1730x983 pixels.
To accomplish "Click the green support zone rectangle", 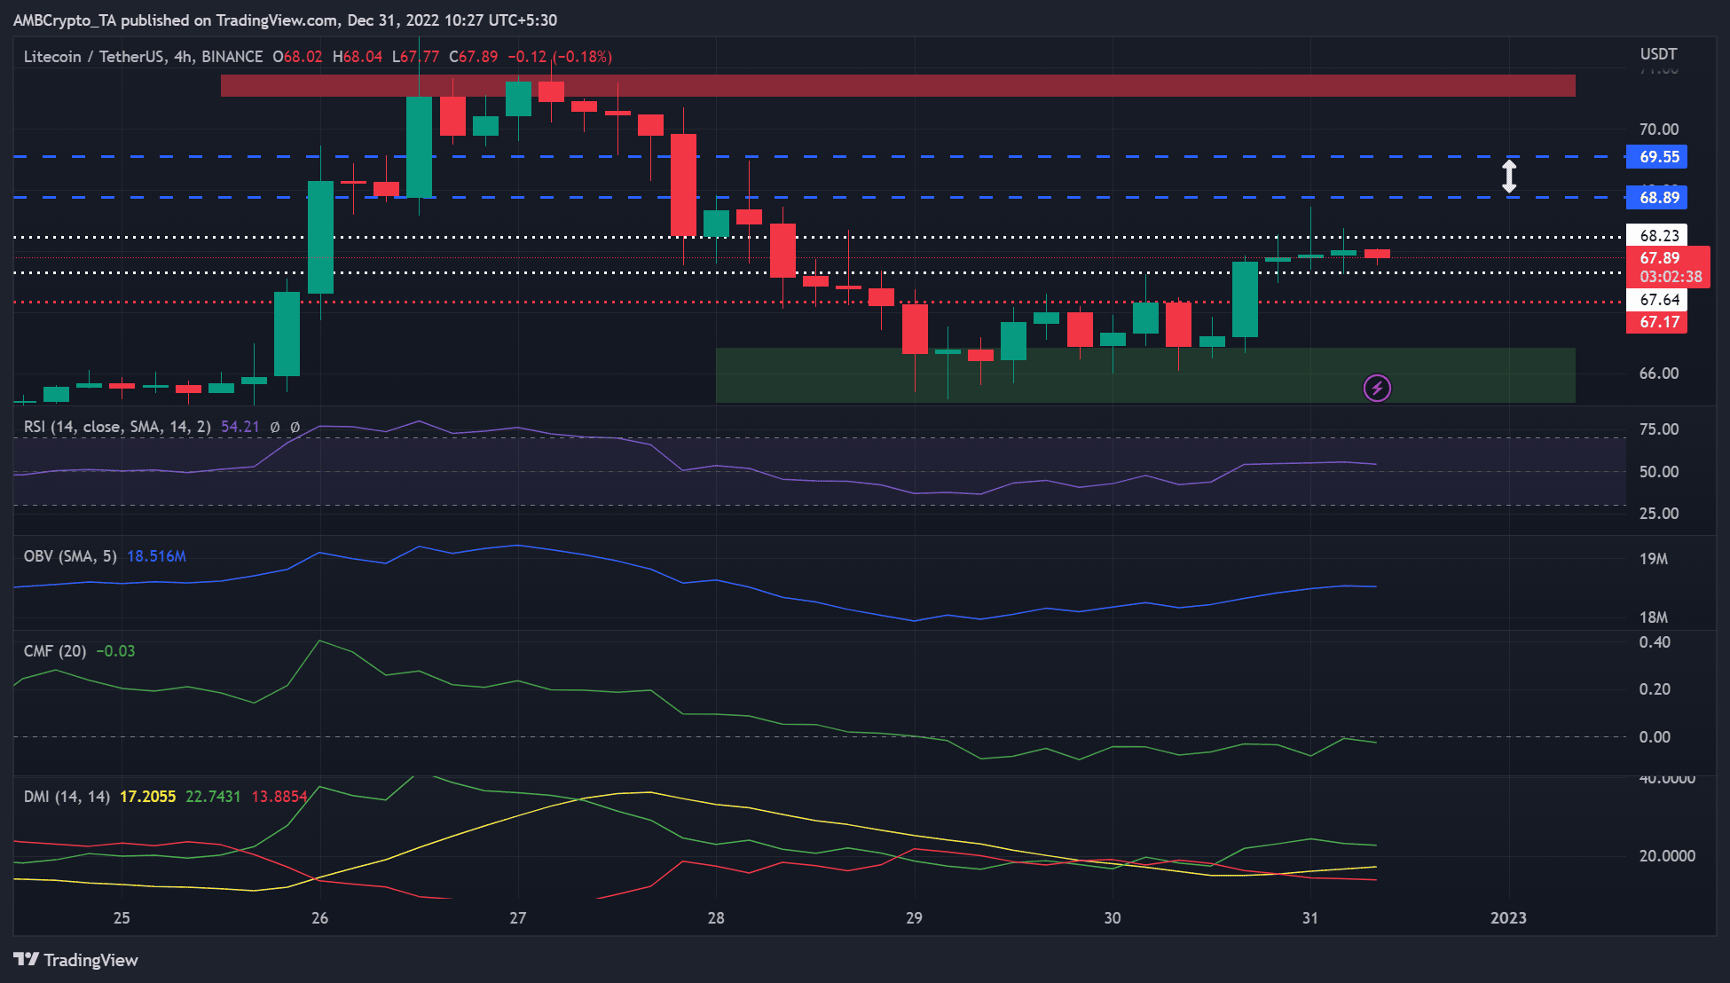I will (1145, 374).
